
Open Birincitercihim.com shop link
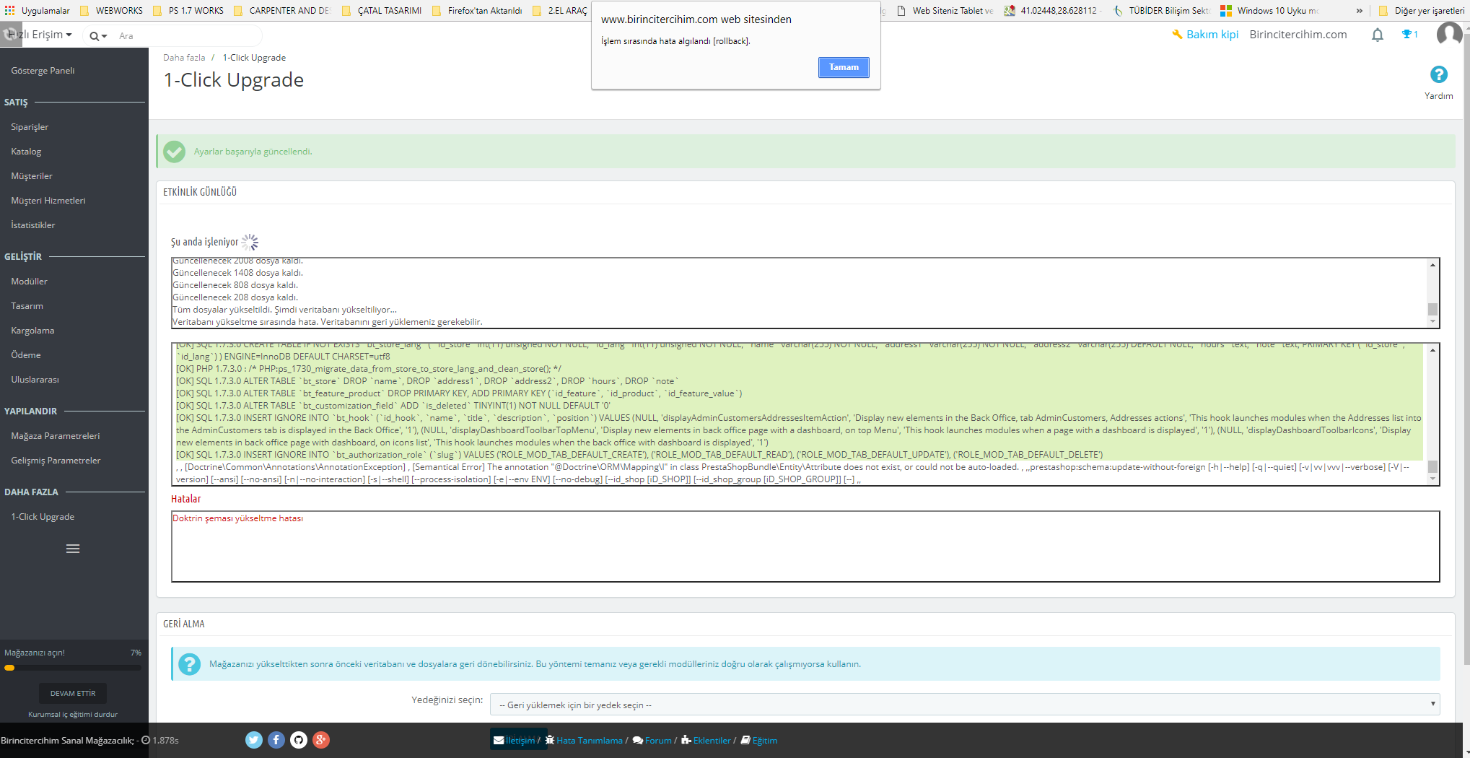tap(1298, 35)
